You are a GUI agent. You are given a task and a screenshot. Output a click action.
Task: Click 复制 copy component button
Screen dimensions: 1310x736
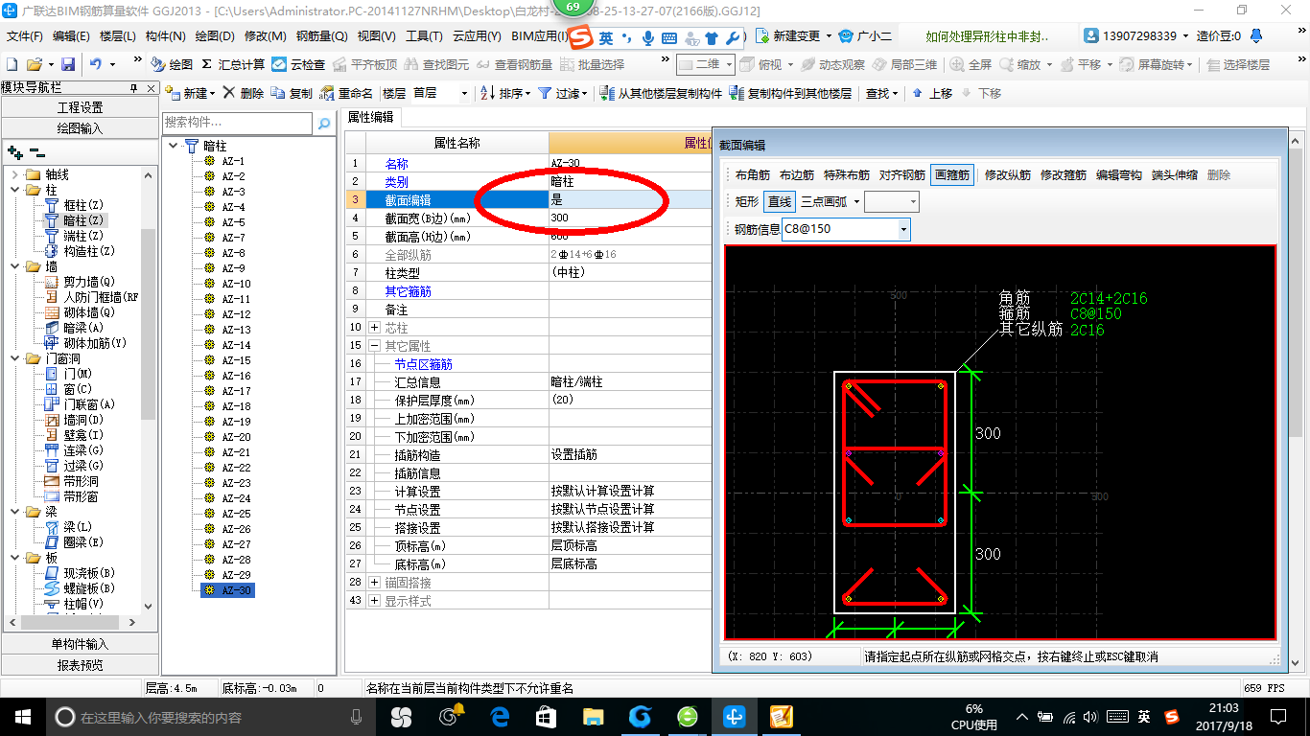click(292, 93)
